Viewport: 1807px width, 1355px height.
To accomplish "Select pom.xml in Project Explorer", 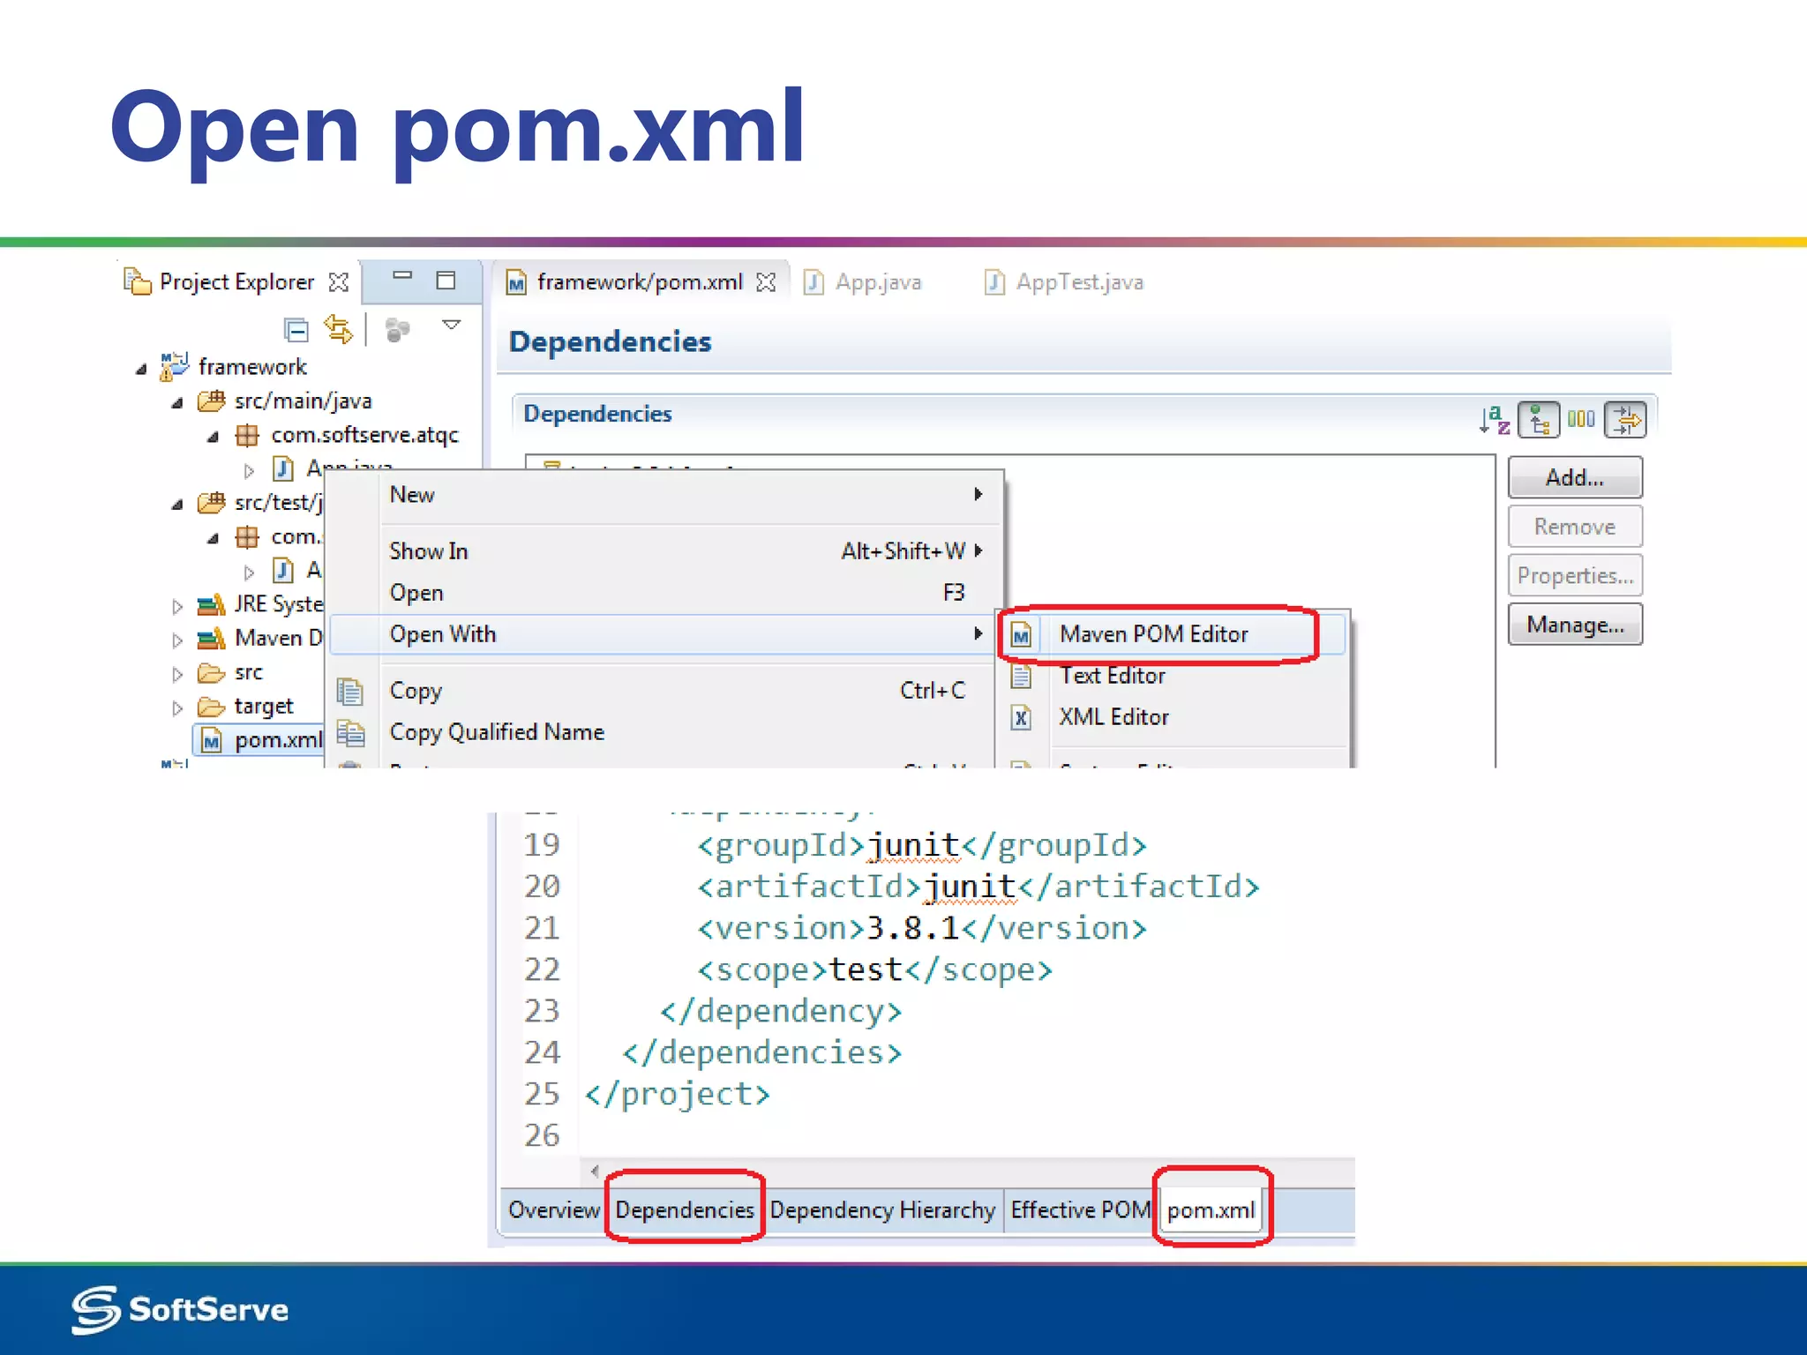I will click(259, 739).
